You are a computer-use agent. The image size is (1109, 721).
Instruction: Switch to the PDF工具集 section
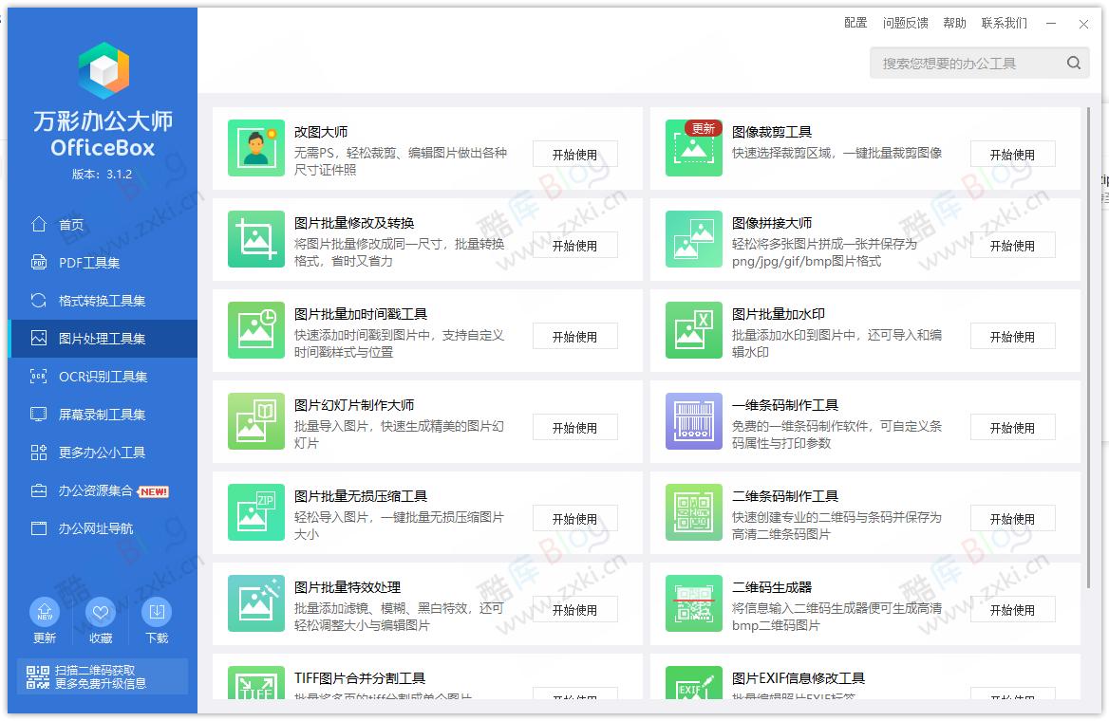pos(82,262)
